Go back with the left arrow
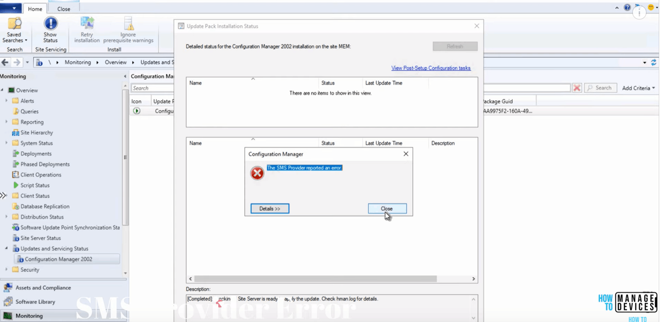The height and width of the screenshot is (322, 660). click(5, 62)
